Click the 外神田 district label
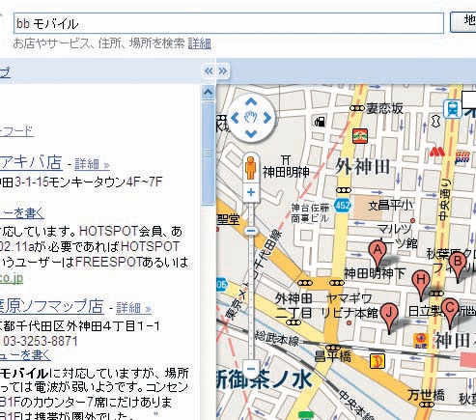 pos(362,167)
